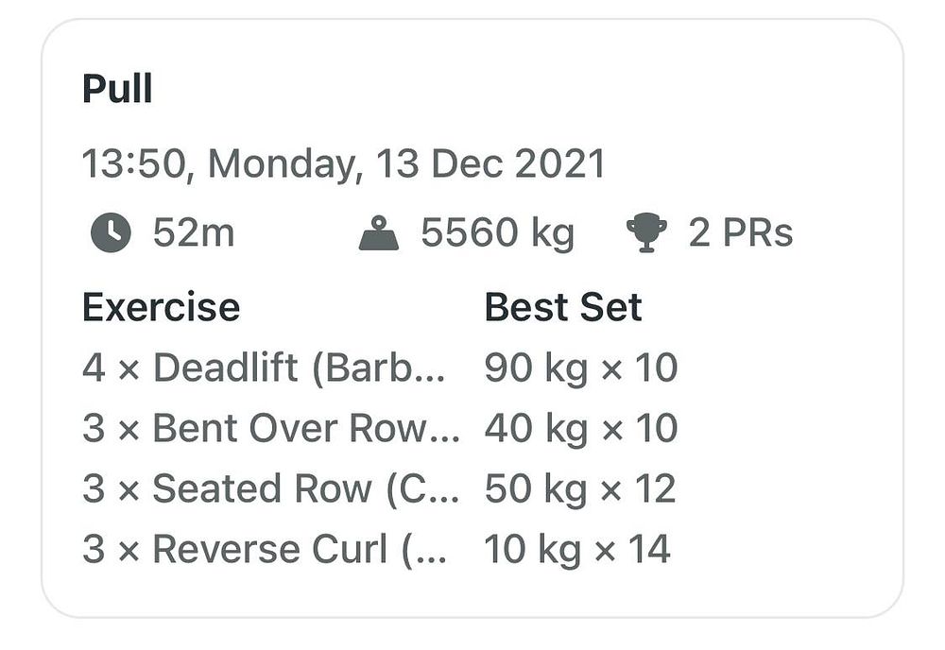Image resolution: width=945 pixels, height=650 pixels.
Task: Click the 52m duration text
Action: (194, 232)
